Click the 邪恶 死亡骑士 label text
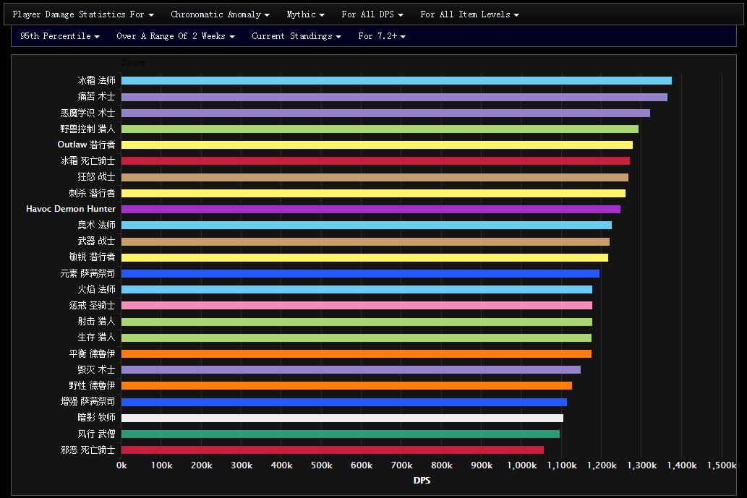 [87, 450]
